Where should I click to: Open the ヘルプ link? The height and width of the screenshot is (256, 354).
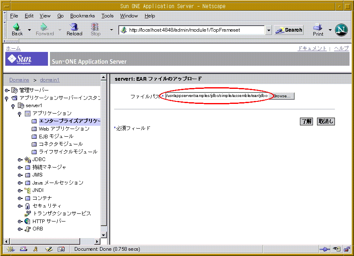coord(341,48)
